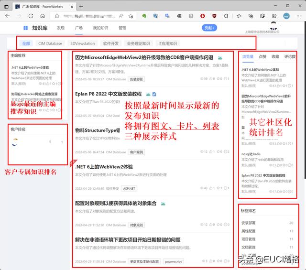The width and height of the screenshot is (306, 270).
Task: Open .NET 6上的WebView2体验 in 主编推荐 panel
Action: coord(30,67)
